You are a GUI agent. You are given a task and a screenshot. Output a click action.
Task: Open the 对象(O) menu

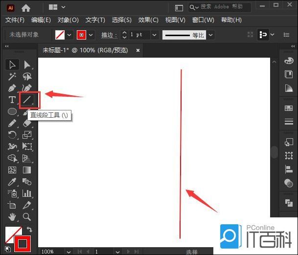tap(68, 20)
